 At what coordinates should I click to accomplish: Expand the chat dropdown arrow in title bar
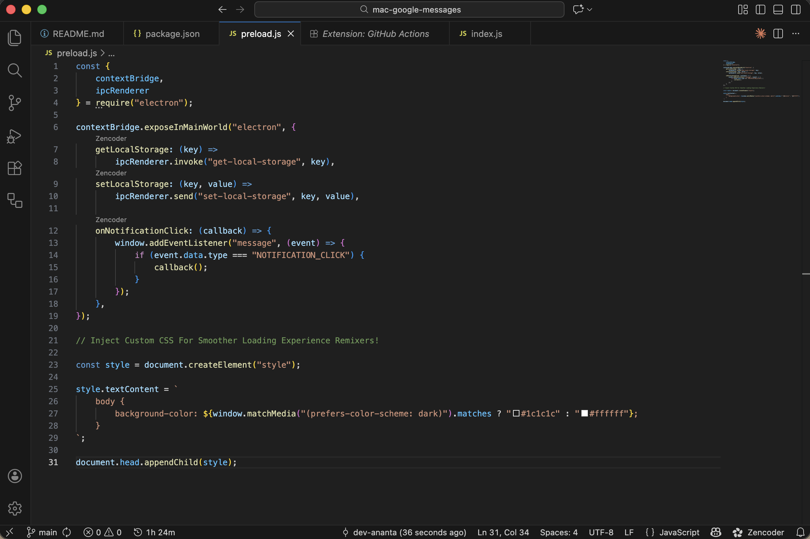pos(590,9)
